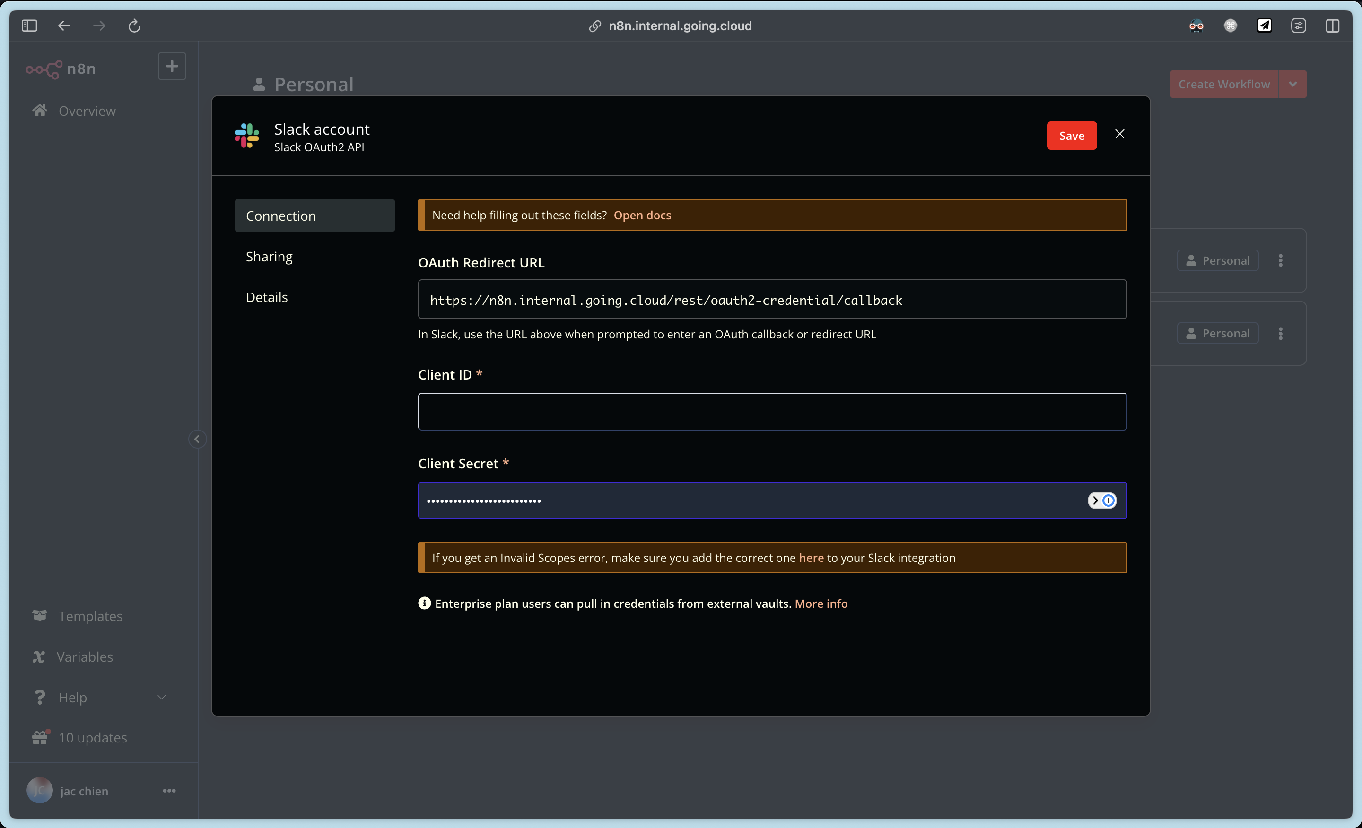This screenshot has height=828, width=1362.
Task: Toggle the split view icon in browser toolbar
Action: click(1333, 26)
